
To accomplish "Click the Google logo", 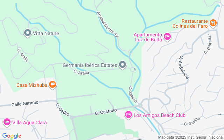I will [x=12, y=136].
